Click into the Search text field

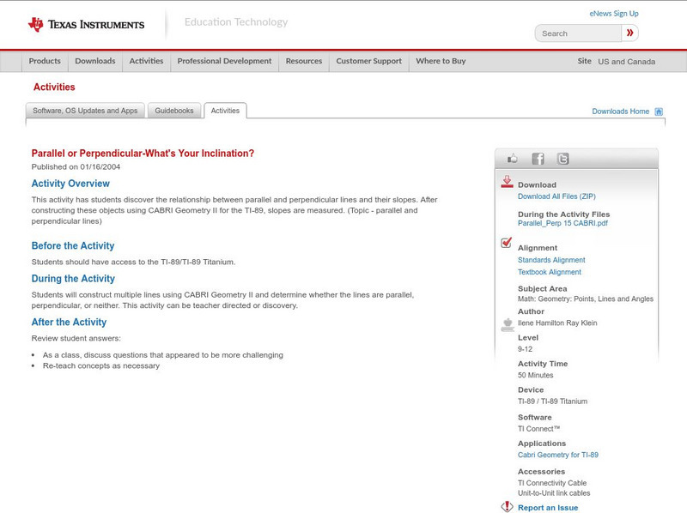tap(578, 33)
